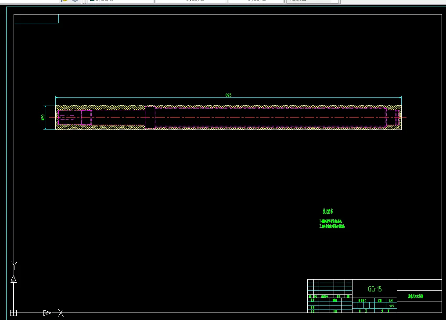
Task: Select the ø50 diameter dimension text
Action: [43, 117]
